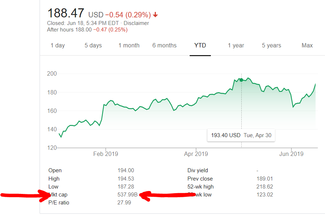
Task: Show the 6 months chart view
Action: (x=164, y=46)
